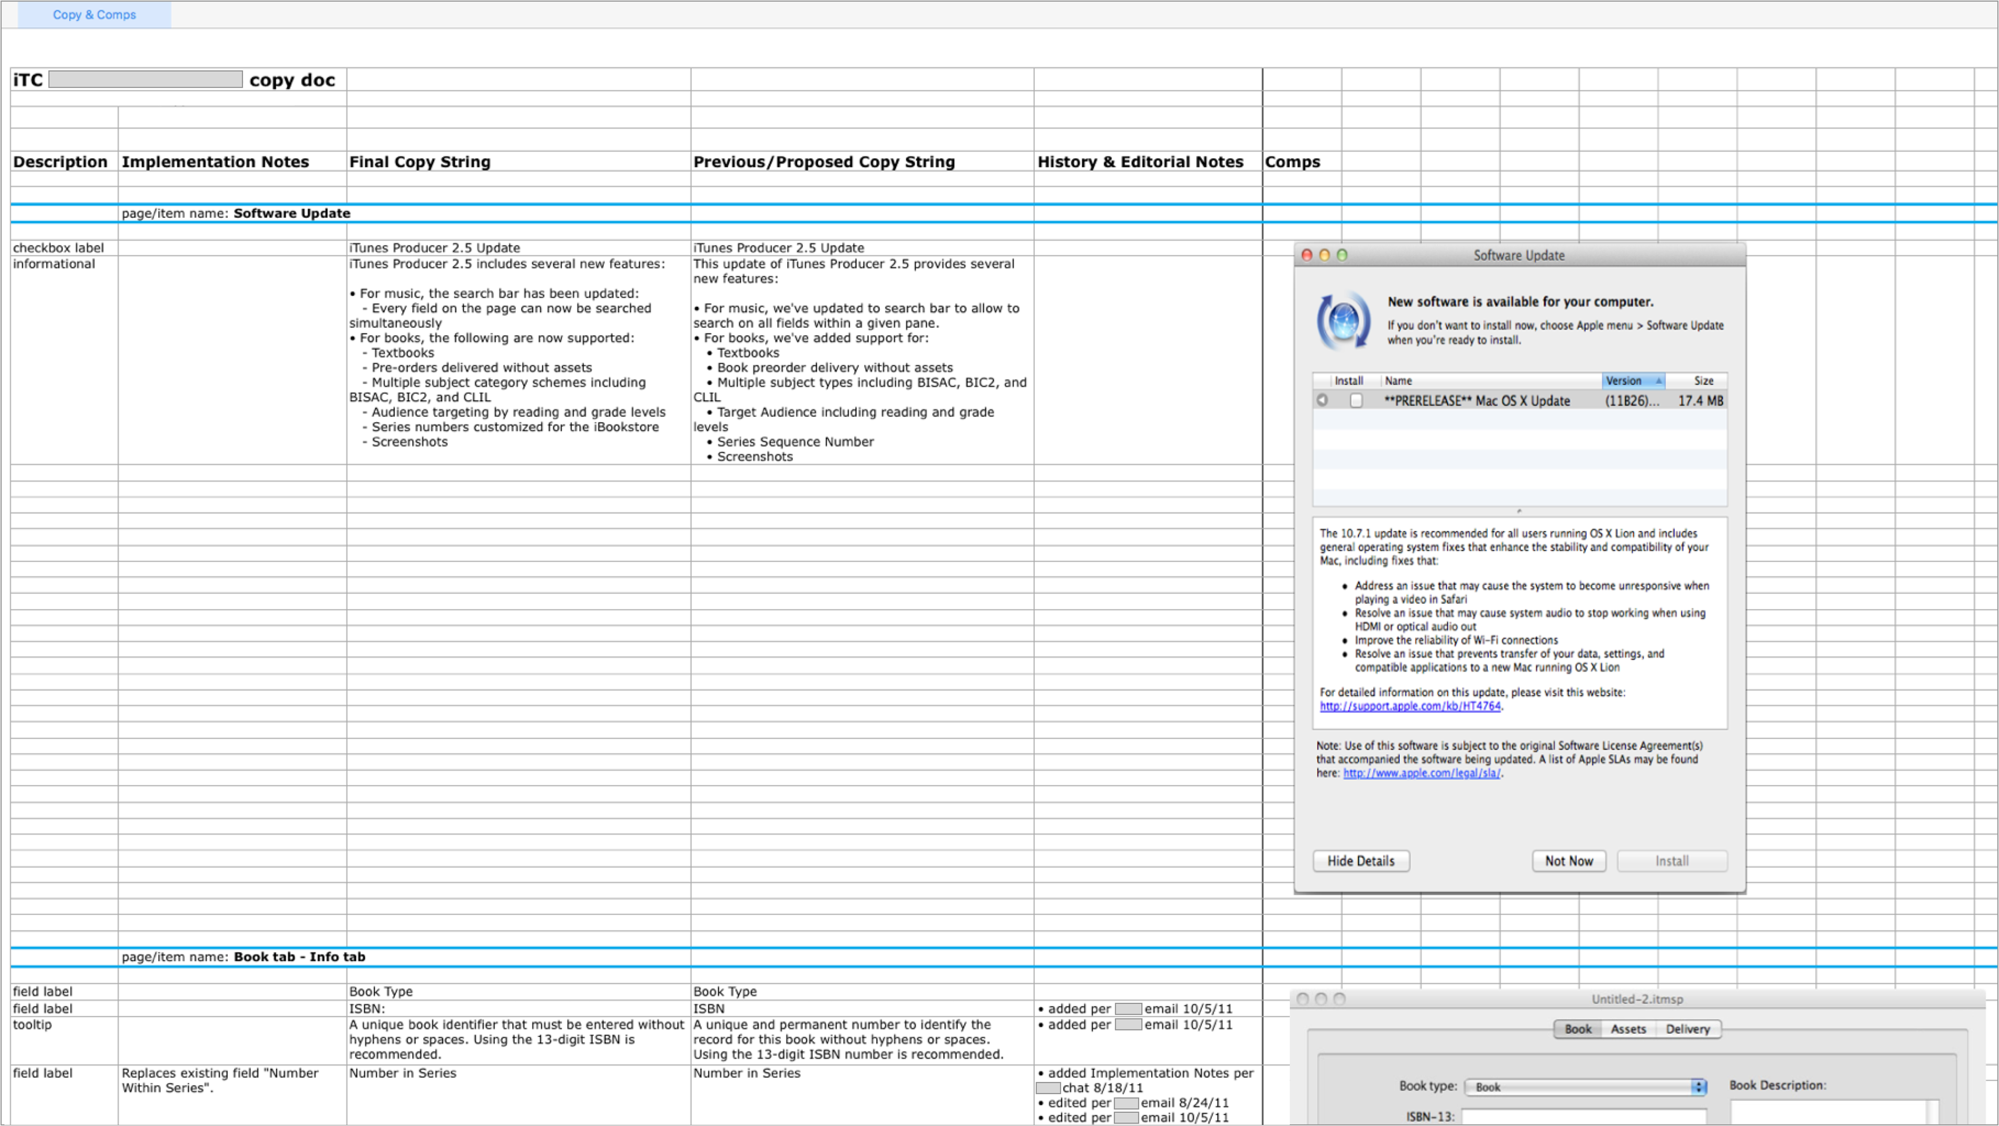
Task: Select the Comps header cell
Action: click(x=1302, y=161)
